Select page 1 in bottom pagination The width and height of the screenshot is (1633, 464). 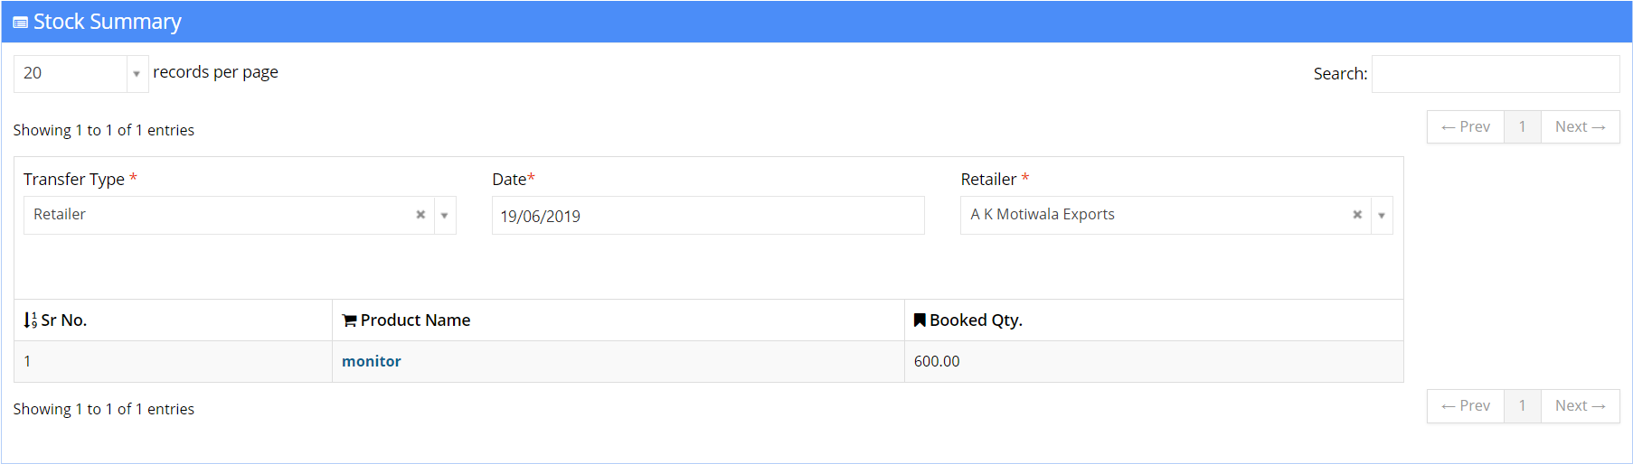[x=1523, y=406]
